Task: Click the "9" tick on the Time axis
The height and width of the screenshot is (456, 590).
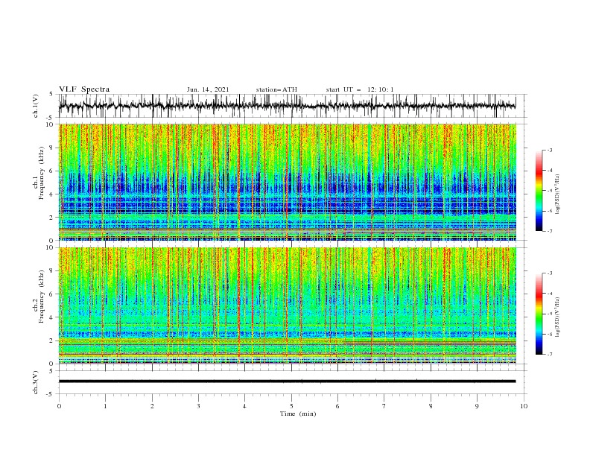Action: pos(477,406)
